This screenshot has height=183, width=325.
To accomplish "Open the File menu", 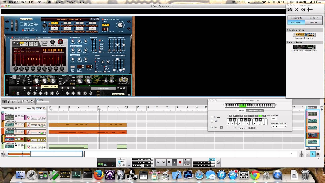I will click(31, 2).
